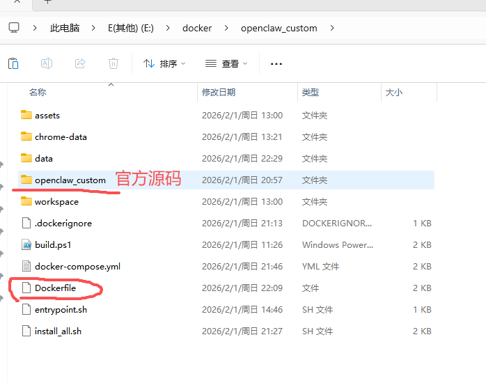
Task: Click the computer icon in address bar
Action: click(x=14, y=28)
